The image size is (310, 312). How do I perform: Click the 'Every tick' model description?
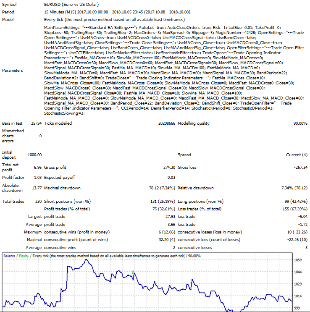pyautogui.click(x=114, y=20)
